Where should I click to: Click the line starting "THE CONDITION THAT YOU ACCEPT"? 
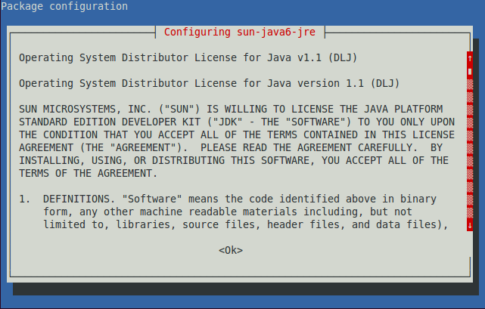pos(237,134)
